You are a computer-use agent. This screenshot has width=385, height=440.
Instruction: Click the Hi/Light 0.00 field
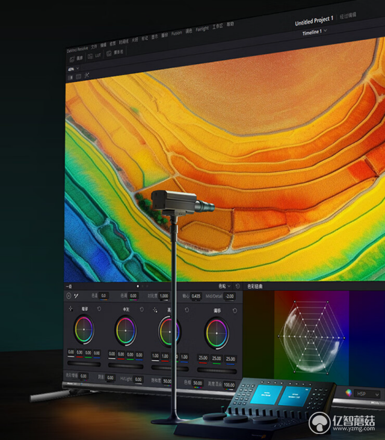pos(138,379)
